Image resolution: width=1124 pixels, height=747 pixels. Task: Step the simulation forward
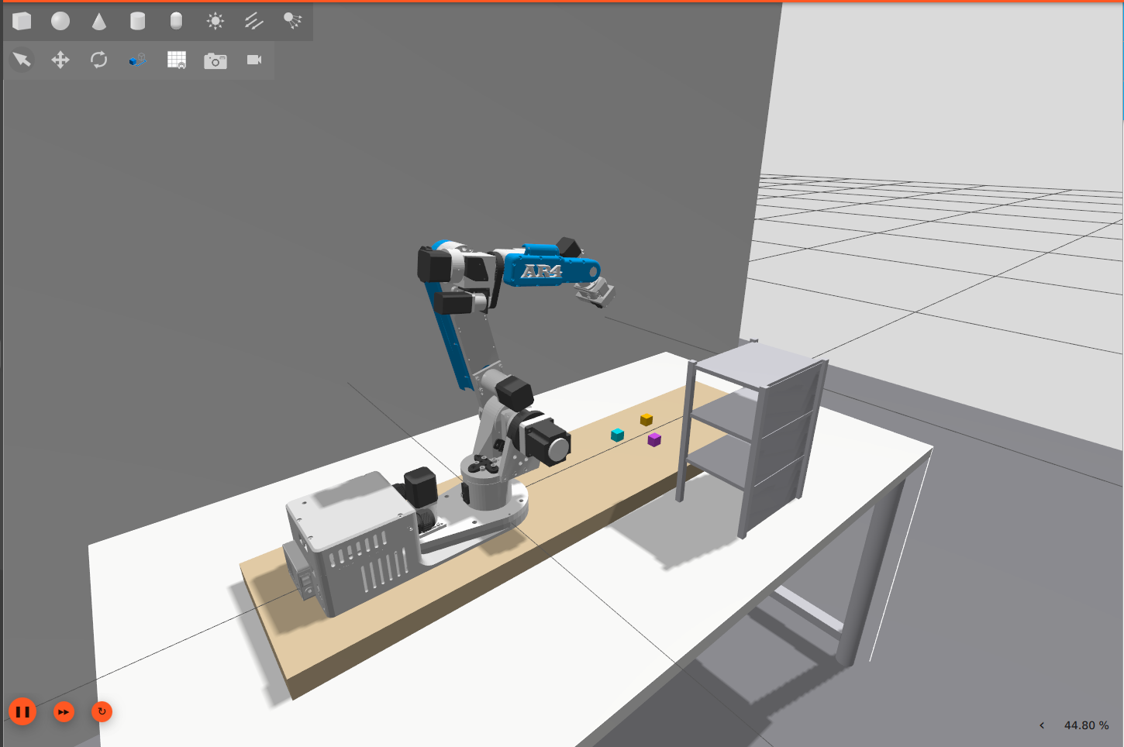64,711
